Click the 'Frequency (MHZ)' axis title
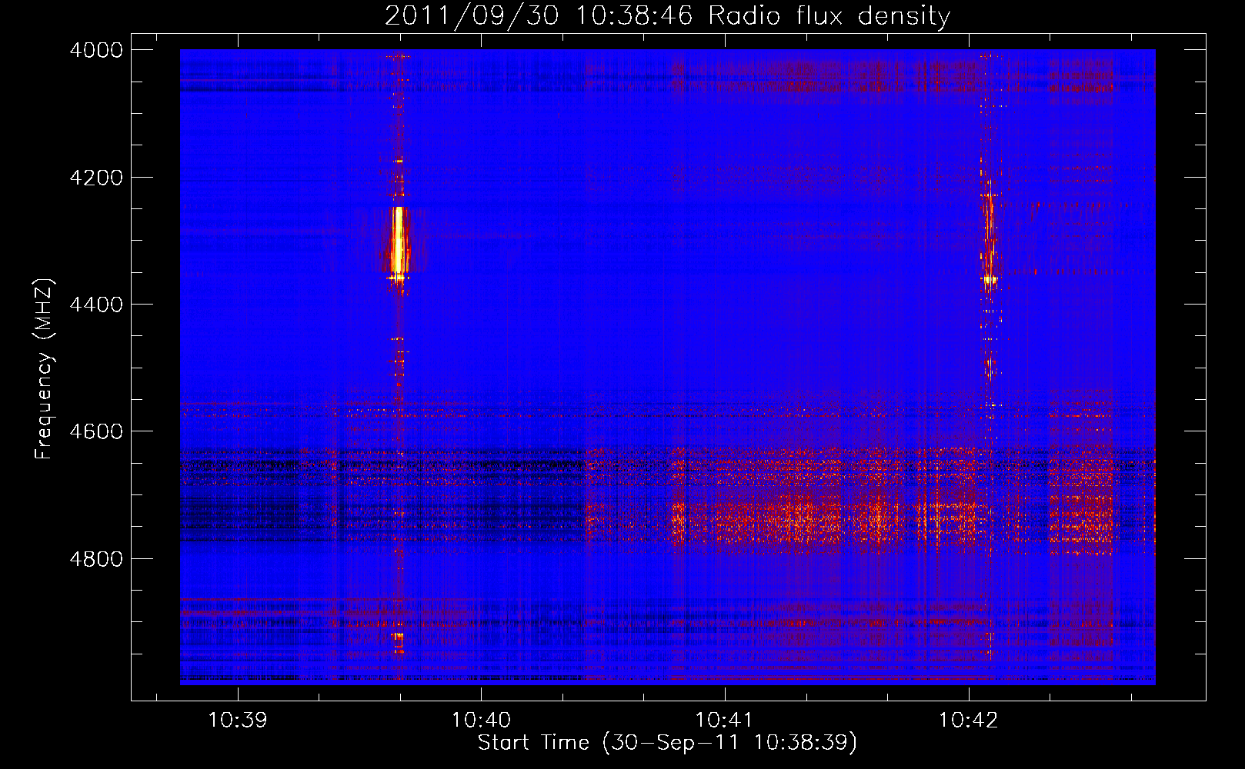Viewport: 1245px width, 769px height. click(x=45, y=369)
